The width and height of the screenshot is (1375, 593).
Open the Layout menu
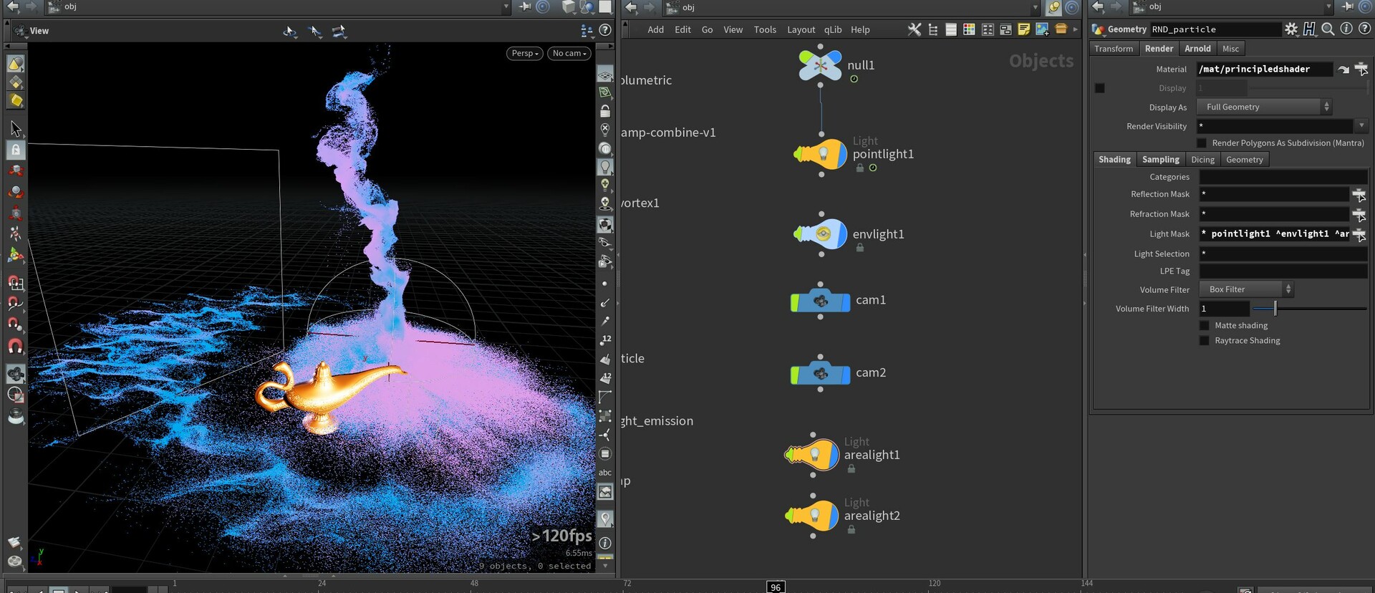coord(801,30)
